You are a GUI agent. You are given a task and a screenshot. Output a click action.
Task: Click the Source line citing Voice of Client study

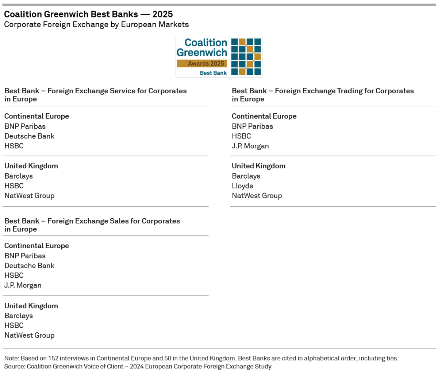(x=138, y=366)
